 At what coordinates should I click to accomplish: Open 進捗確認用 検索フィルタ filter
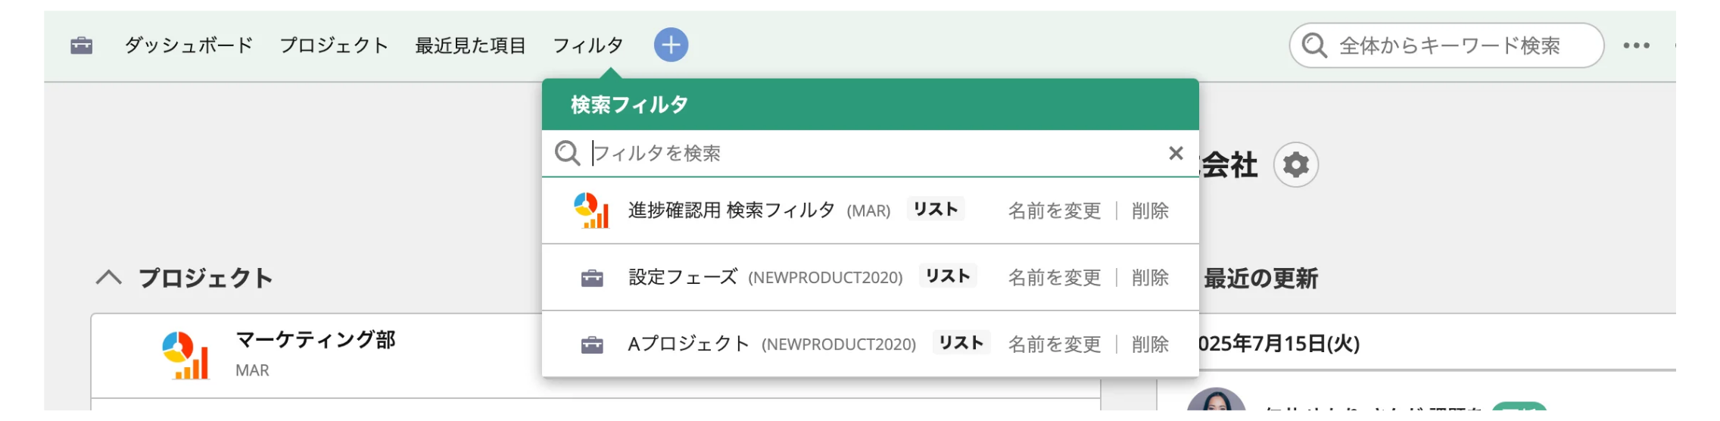(731, 210)
